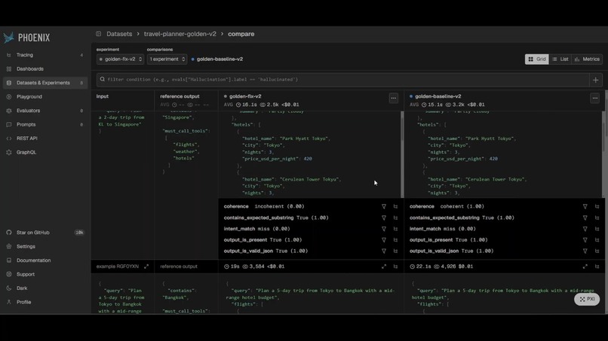Image resolution: width=608 pixels, height=341 pixels.
Task: Click the GraphQL sidebar icon
Action: (9, 152)
